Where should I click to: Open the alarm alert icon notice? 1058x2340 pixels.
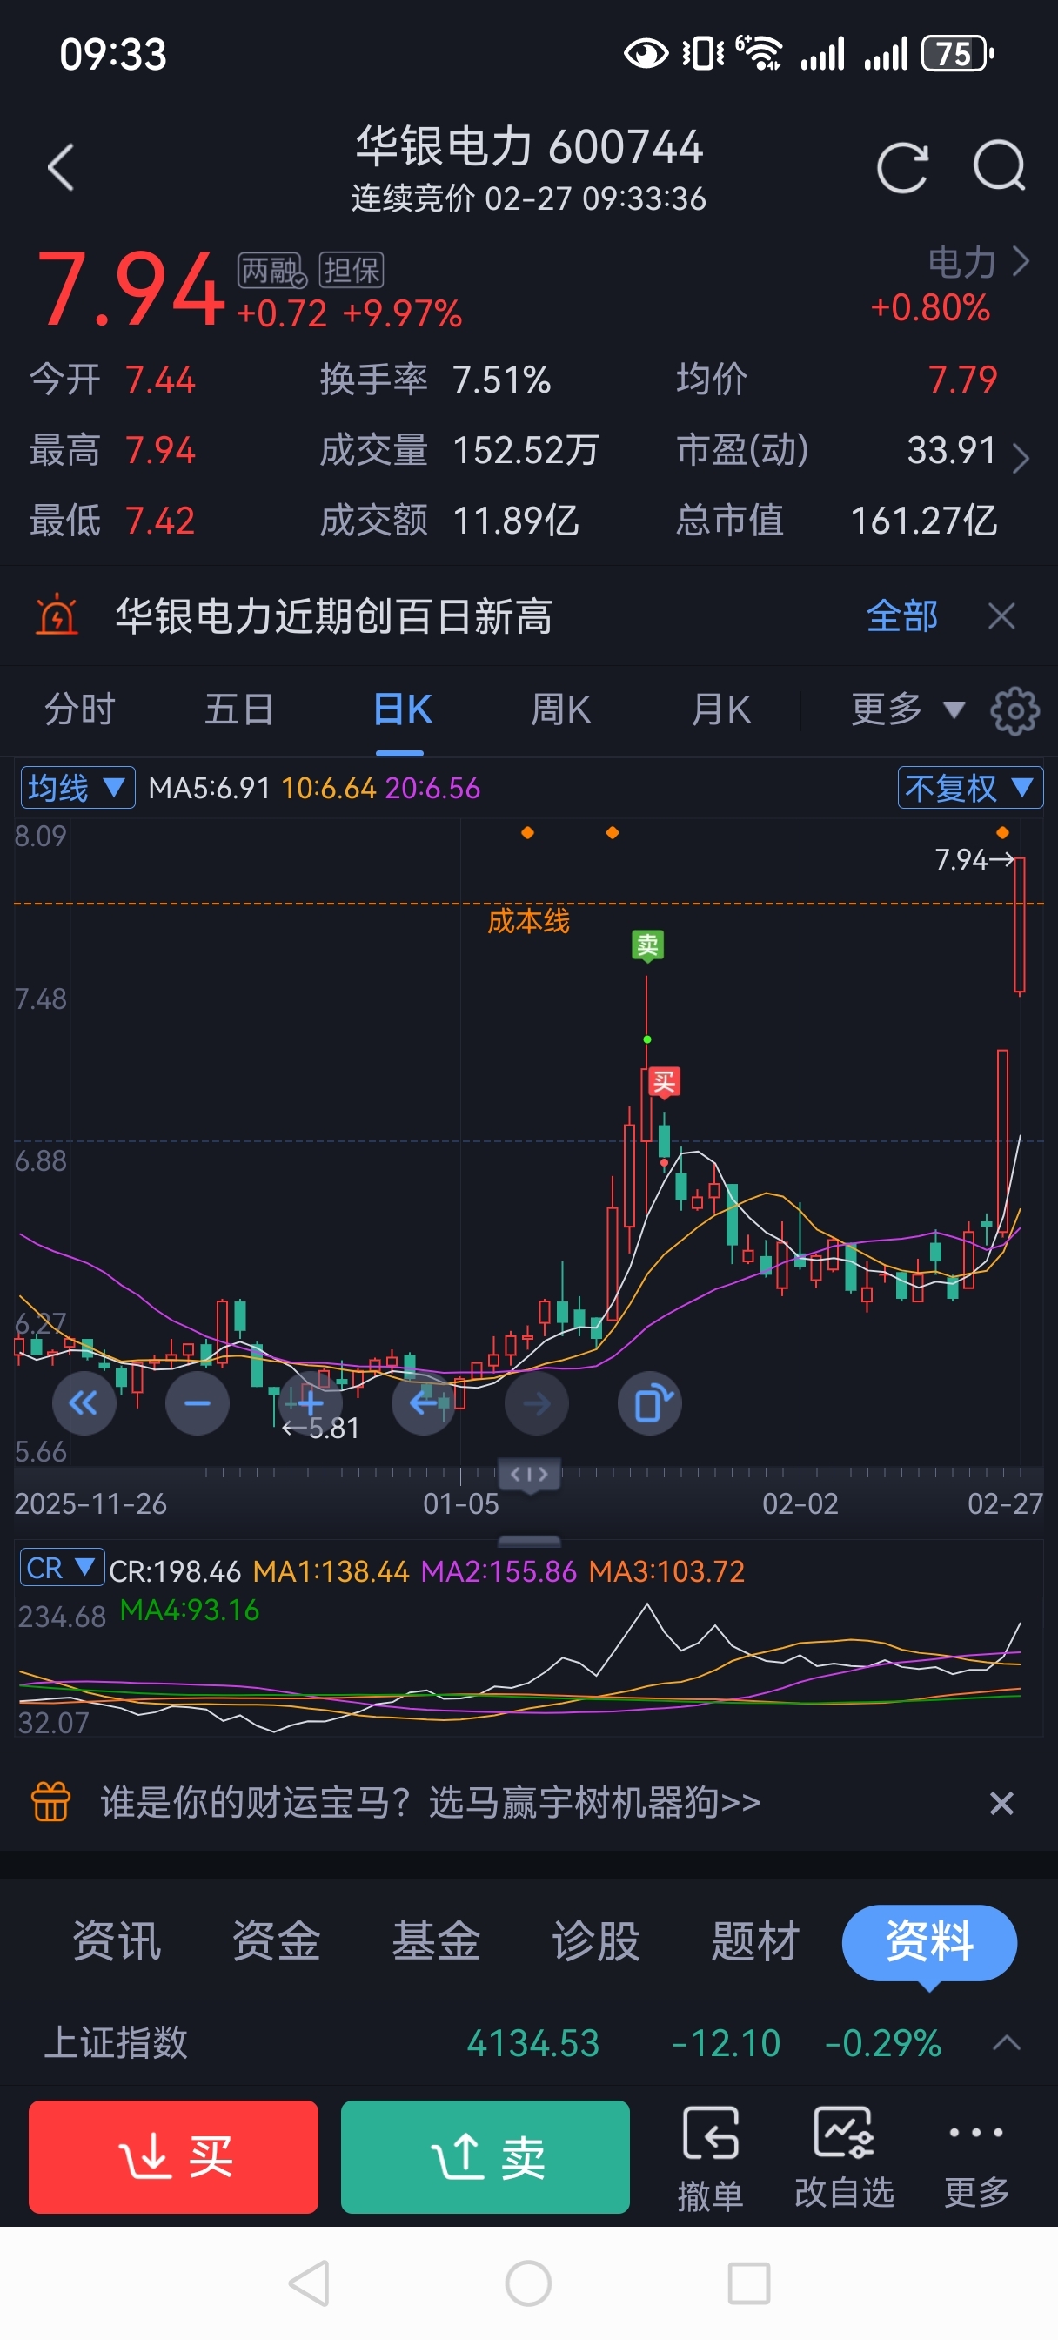tap(57, 615)
